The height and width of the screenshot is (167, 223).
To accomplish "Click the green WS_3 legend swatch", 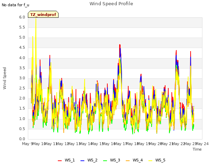I will (105, 161).
